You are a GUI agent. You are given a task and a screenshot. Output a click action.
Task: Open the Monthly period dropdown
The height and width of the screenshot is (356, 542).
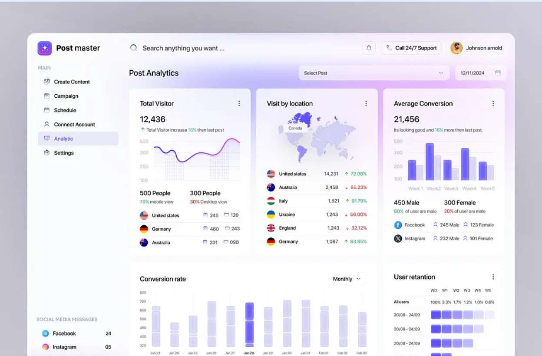point(347,279)
